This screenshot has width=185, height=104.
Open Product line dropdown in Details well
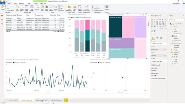(x=164, y=50)
